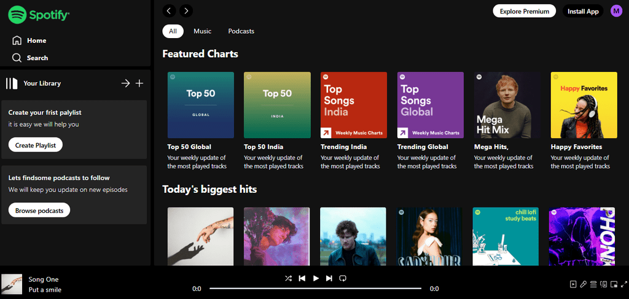
Task: Open the Top Songs India cover
Action: pyautogui.click(x=354, y=105)
